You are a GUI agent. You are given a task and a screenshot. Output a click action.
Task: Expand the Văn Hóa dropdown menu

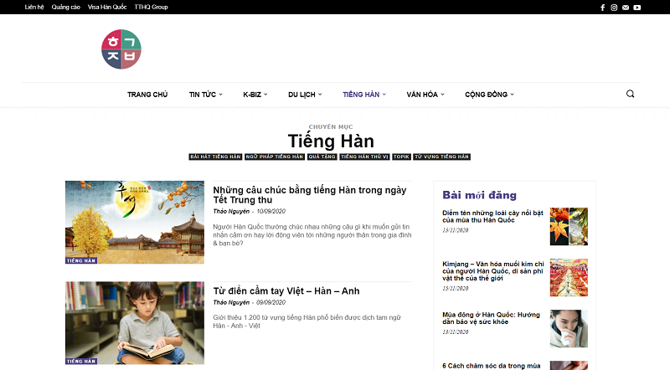click(x=425, y=95)
